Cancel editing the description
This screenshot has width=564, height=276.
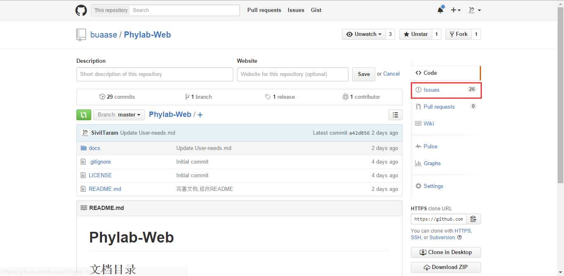coord(391,74)
